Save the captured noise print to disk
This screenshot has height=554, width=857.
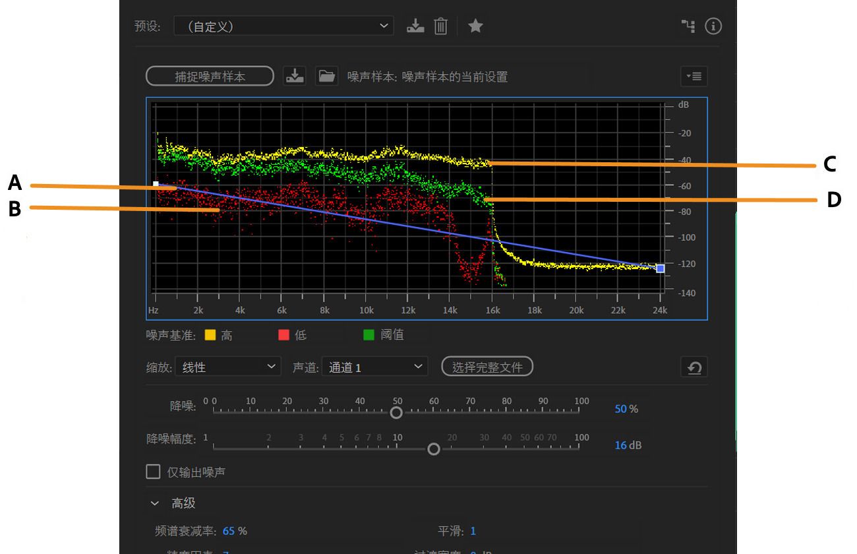tap(295, 75)
